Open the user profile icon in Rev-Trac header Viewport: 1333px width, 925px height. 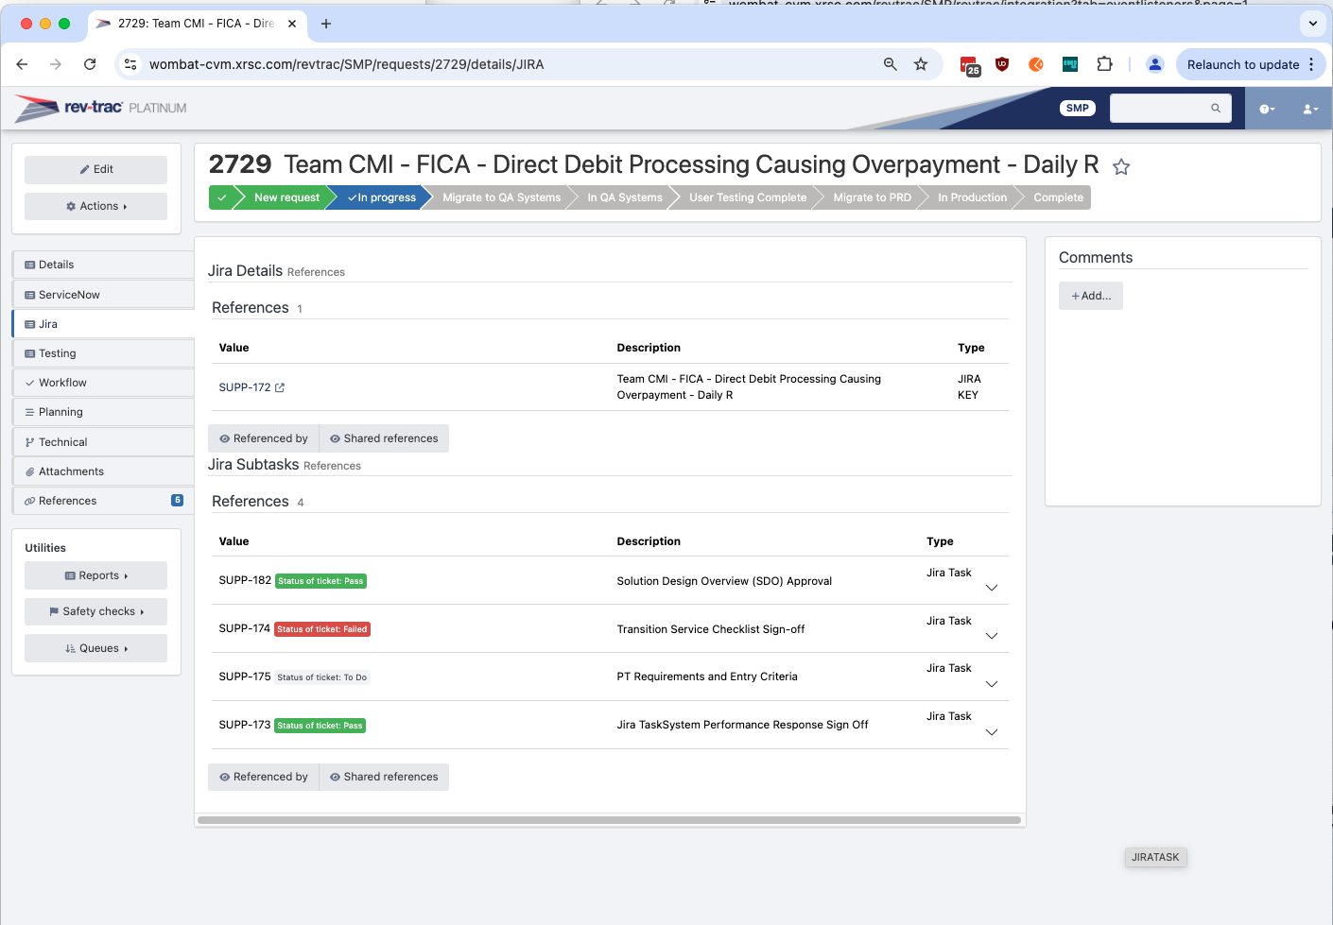click(x=1309, y=110)
